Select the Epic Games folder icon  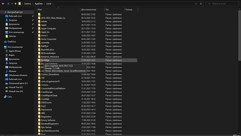click(x=39, y=127)
